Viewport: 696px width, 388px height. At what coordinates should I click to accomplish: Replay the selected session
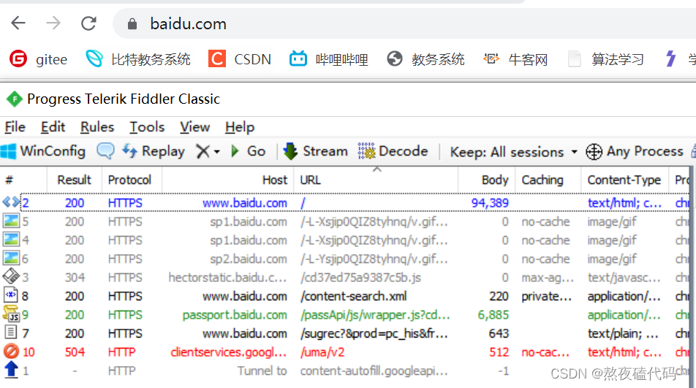click(x=153, y=151)
